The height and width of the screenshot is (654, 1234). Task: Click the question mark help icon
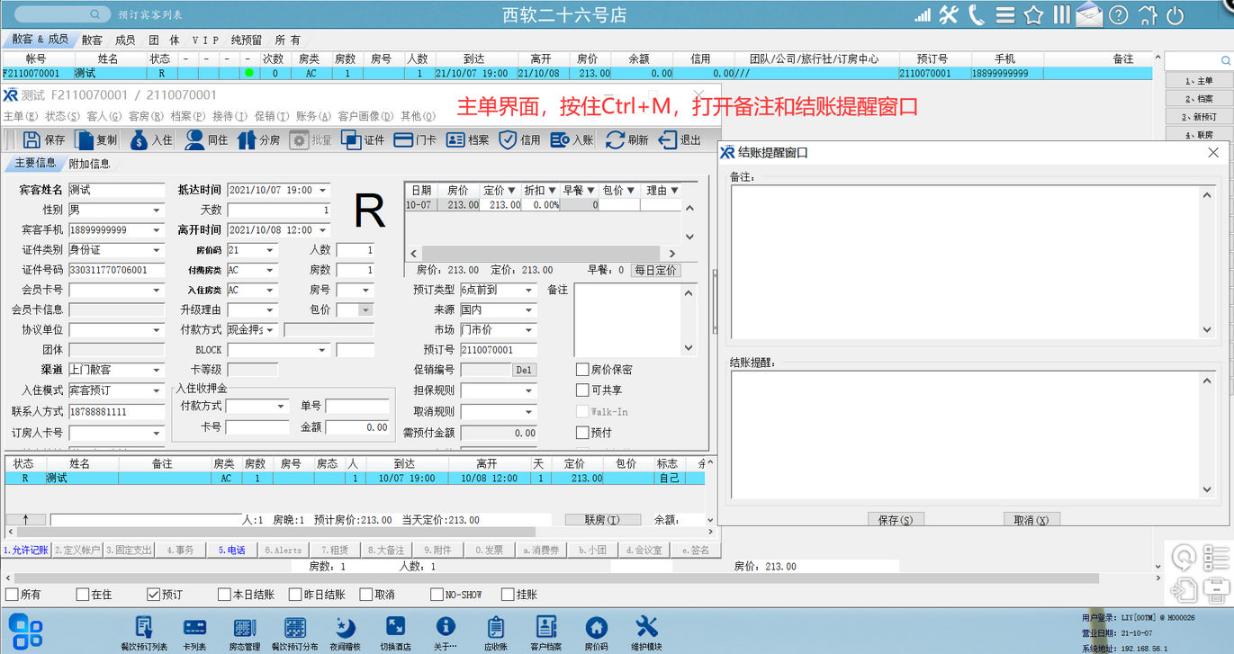click(x=1118, y=15)
